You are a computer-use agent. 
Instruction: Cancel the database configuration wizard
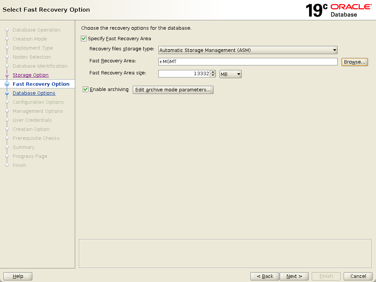tap(358, 276)
